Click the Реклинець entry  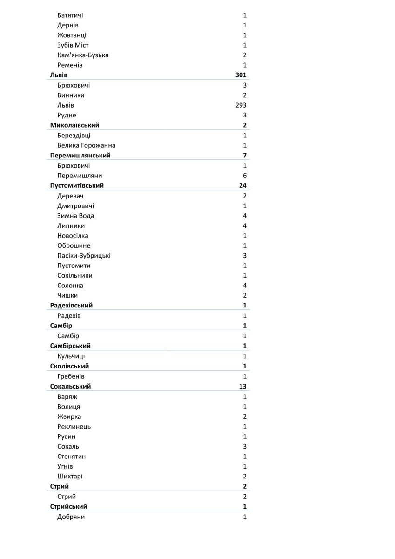click(74, 427)
